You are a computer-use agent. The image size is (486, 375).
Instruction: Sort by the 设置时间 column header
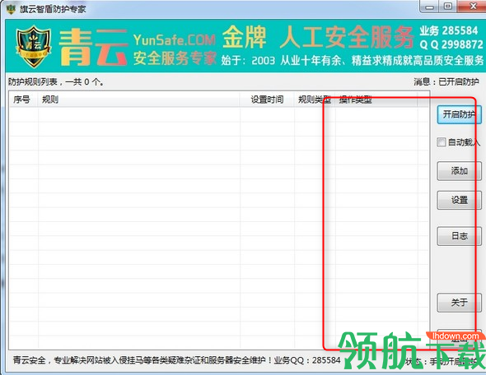coord(267,100)
